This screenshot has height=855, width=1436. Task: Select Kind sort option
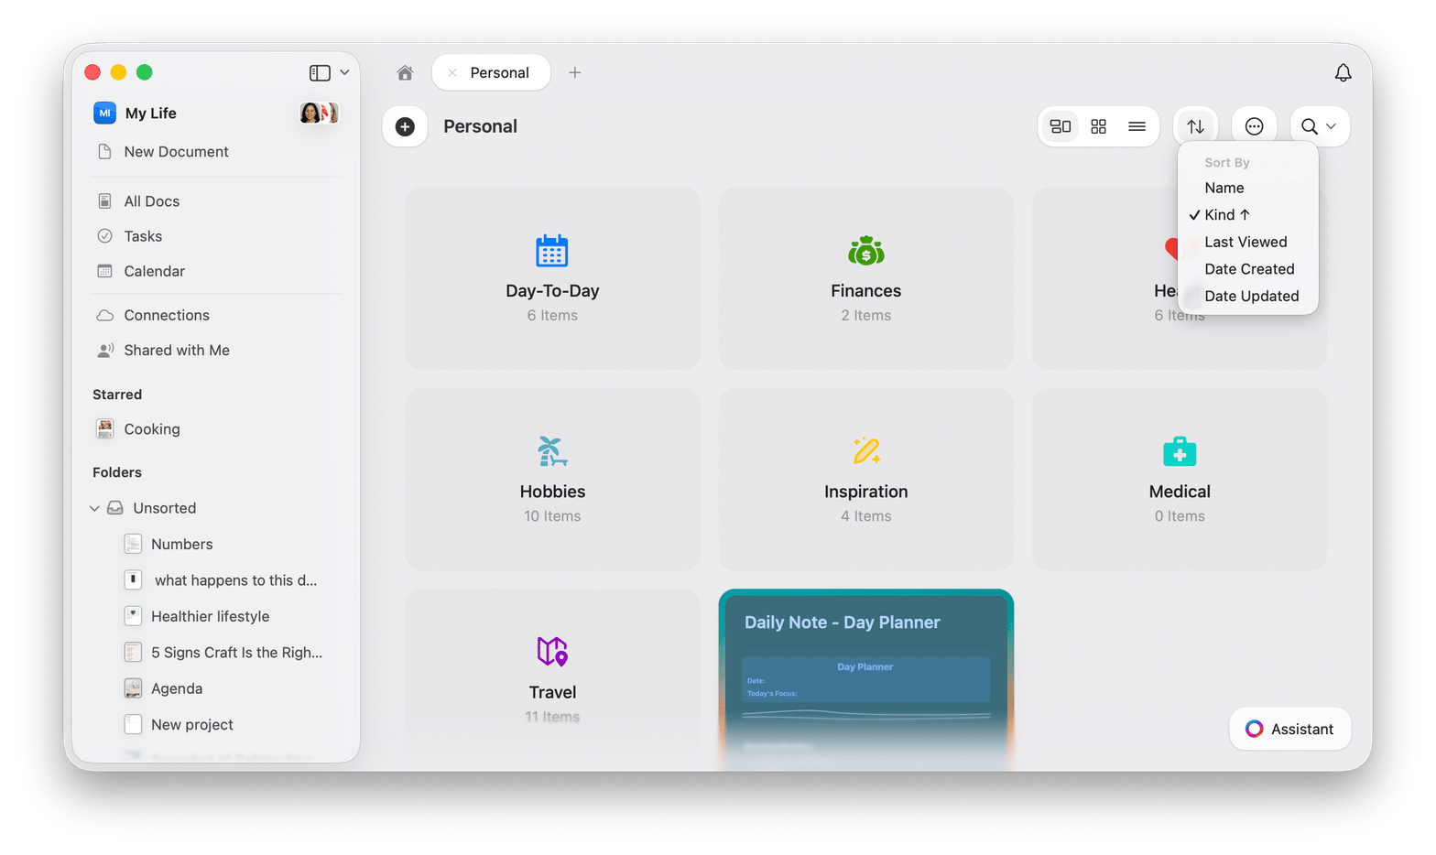point(1226,214)
